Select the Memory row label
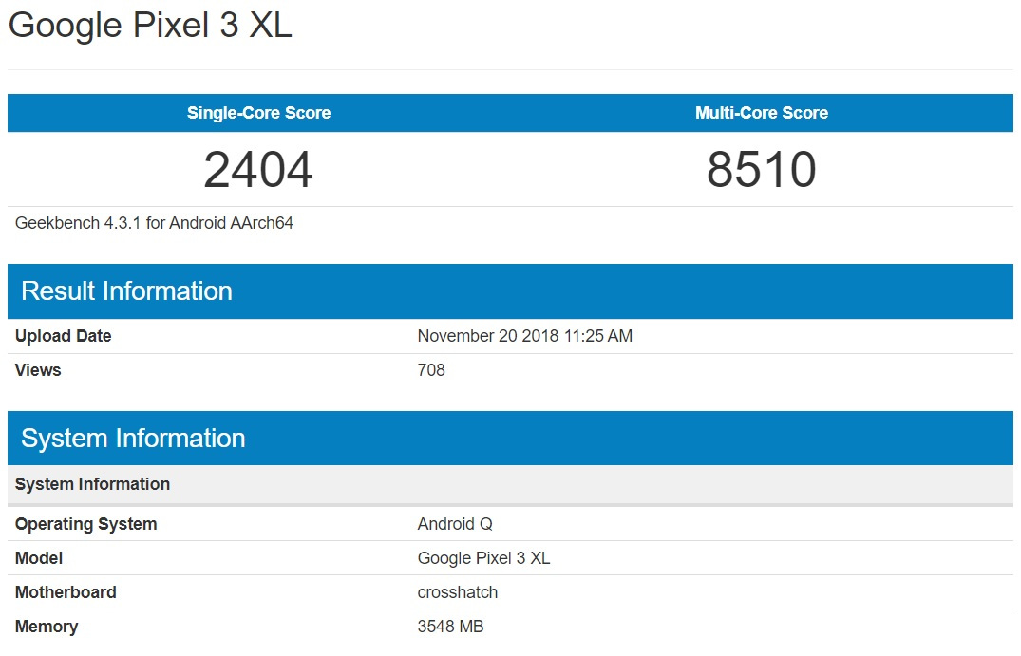Screen dimensions: 1021x656 click(47, 627)
